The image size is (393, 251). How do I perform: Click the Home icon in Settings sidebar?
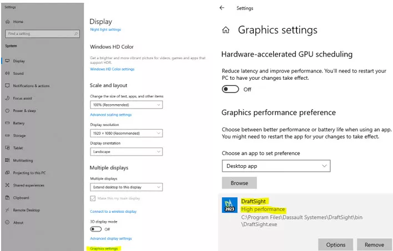pos(7,22)
